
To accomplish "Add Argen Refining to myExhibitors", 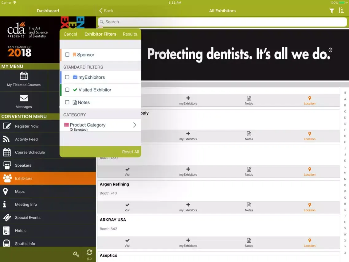I will pyautogui.click(x=188, y=207).
